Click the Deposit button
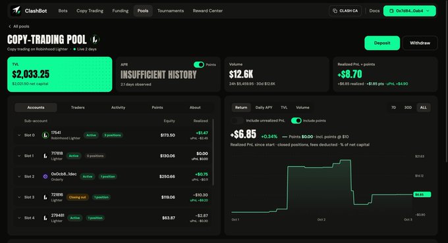 pyautogui.click(x=382, y=43)
